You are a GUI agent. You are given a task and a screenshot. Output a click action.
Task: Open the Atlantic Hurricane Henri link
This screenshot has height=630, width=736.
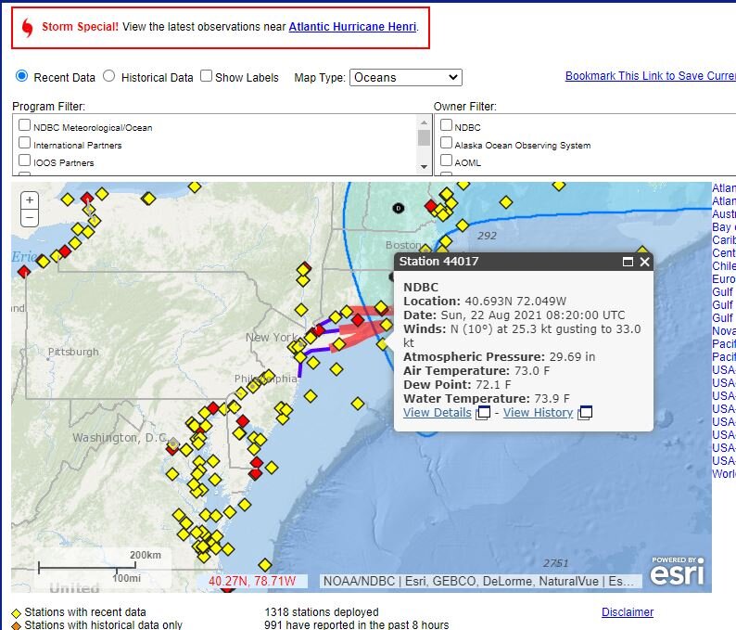[352, 27]
